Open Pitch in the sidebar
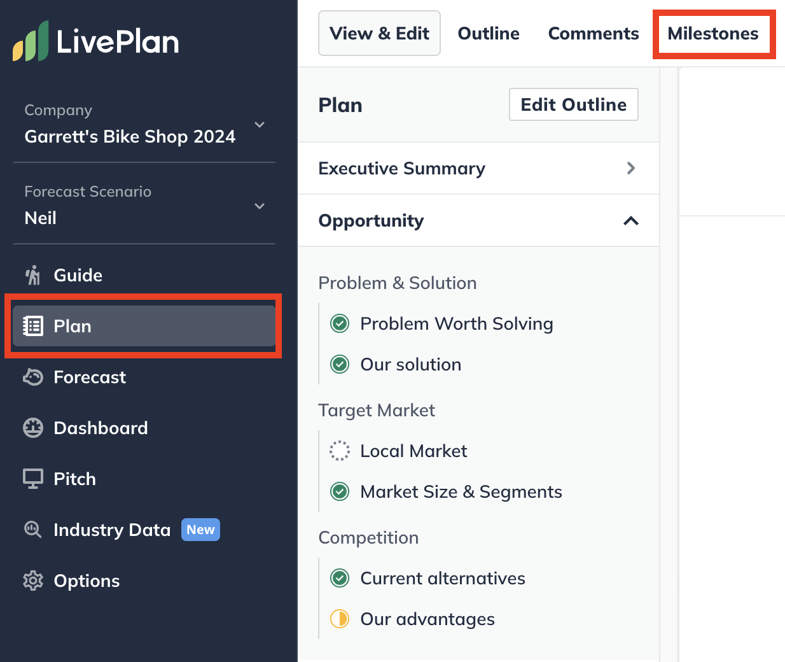785x662 pixels. click(144, 479)
